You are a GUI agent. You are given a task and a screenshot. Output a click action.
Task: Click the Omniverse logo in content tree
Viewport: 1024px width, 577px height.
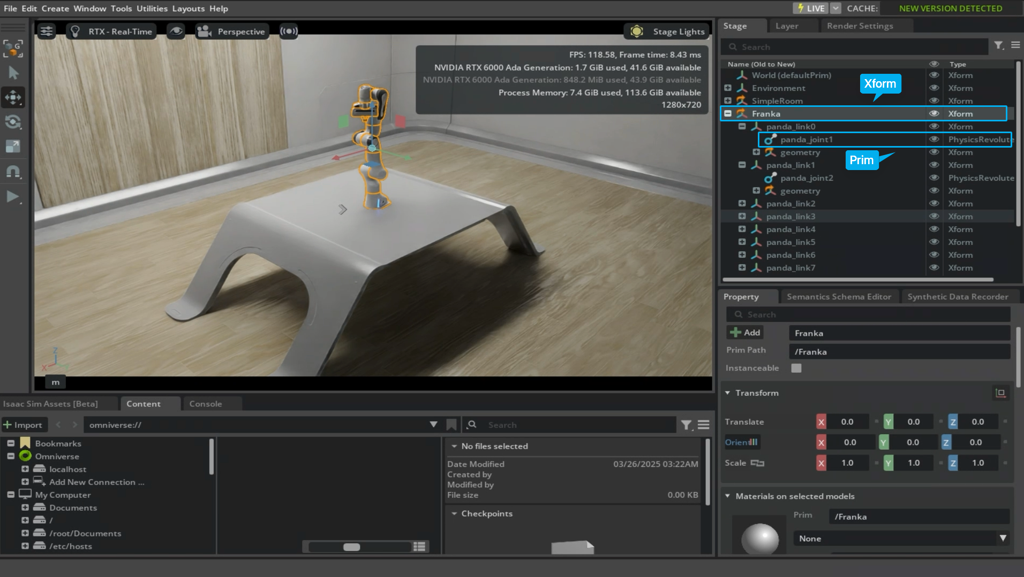point(25,456)
